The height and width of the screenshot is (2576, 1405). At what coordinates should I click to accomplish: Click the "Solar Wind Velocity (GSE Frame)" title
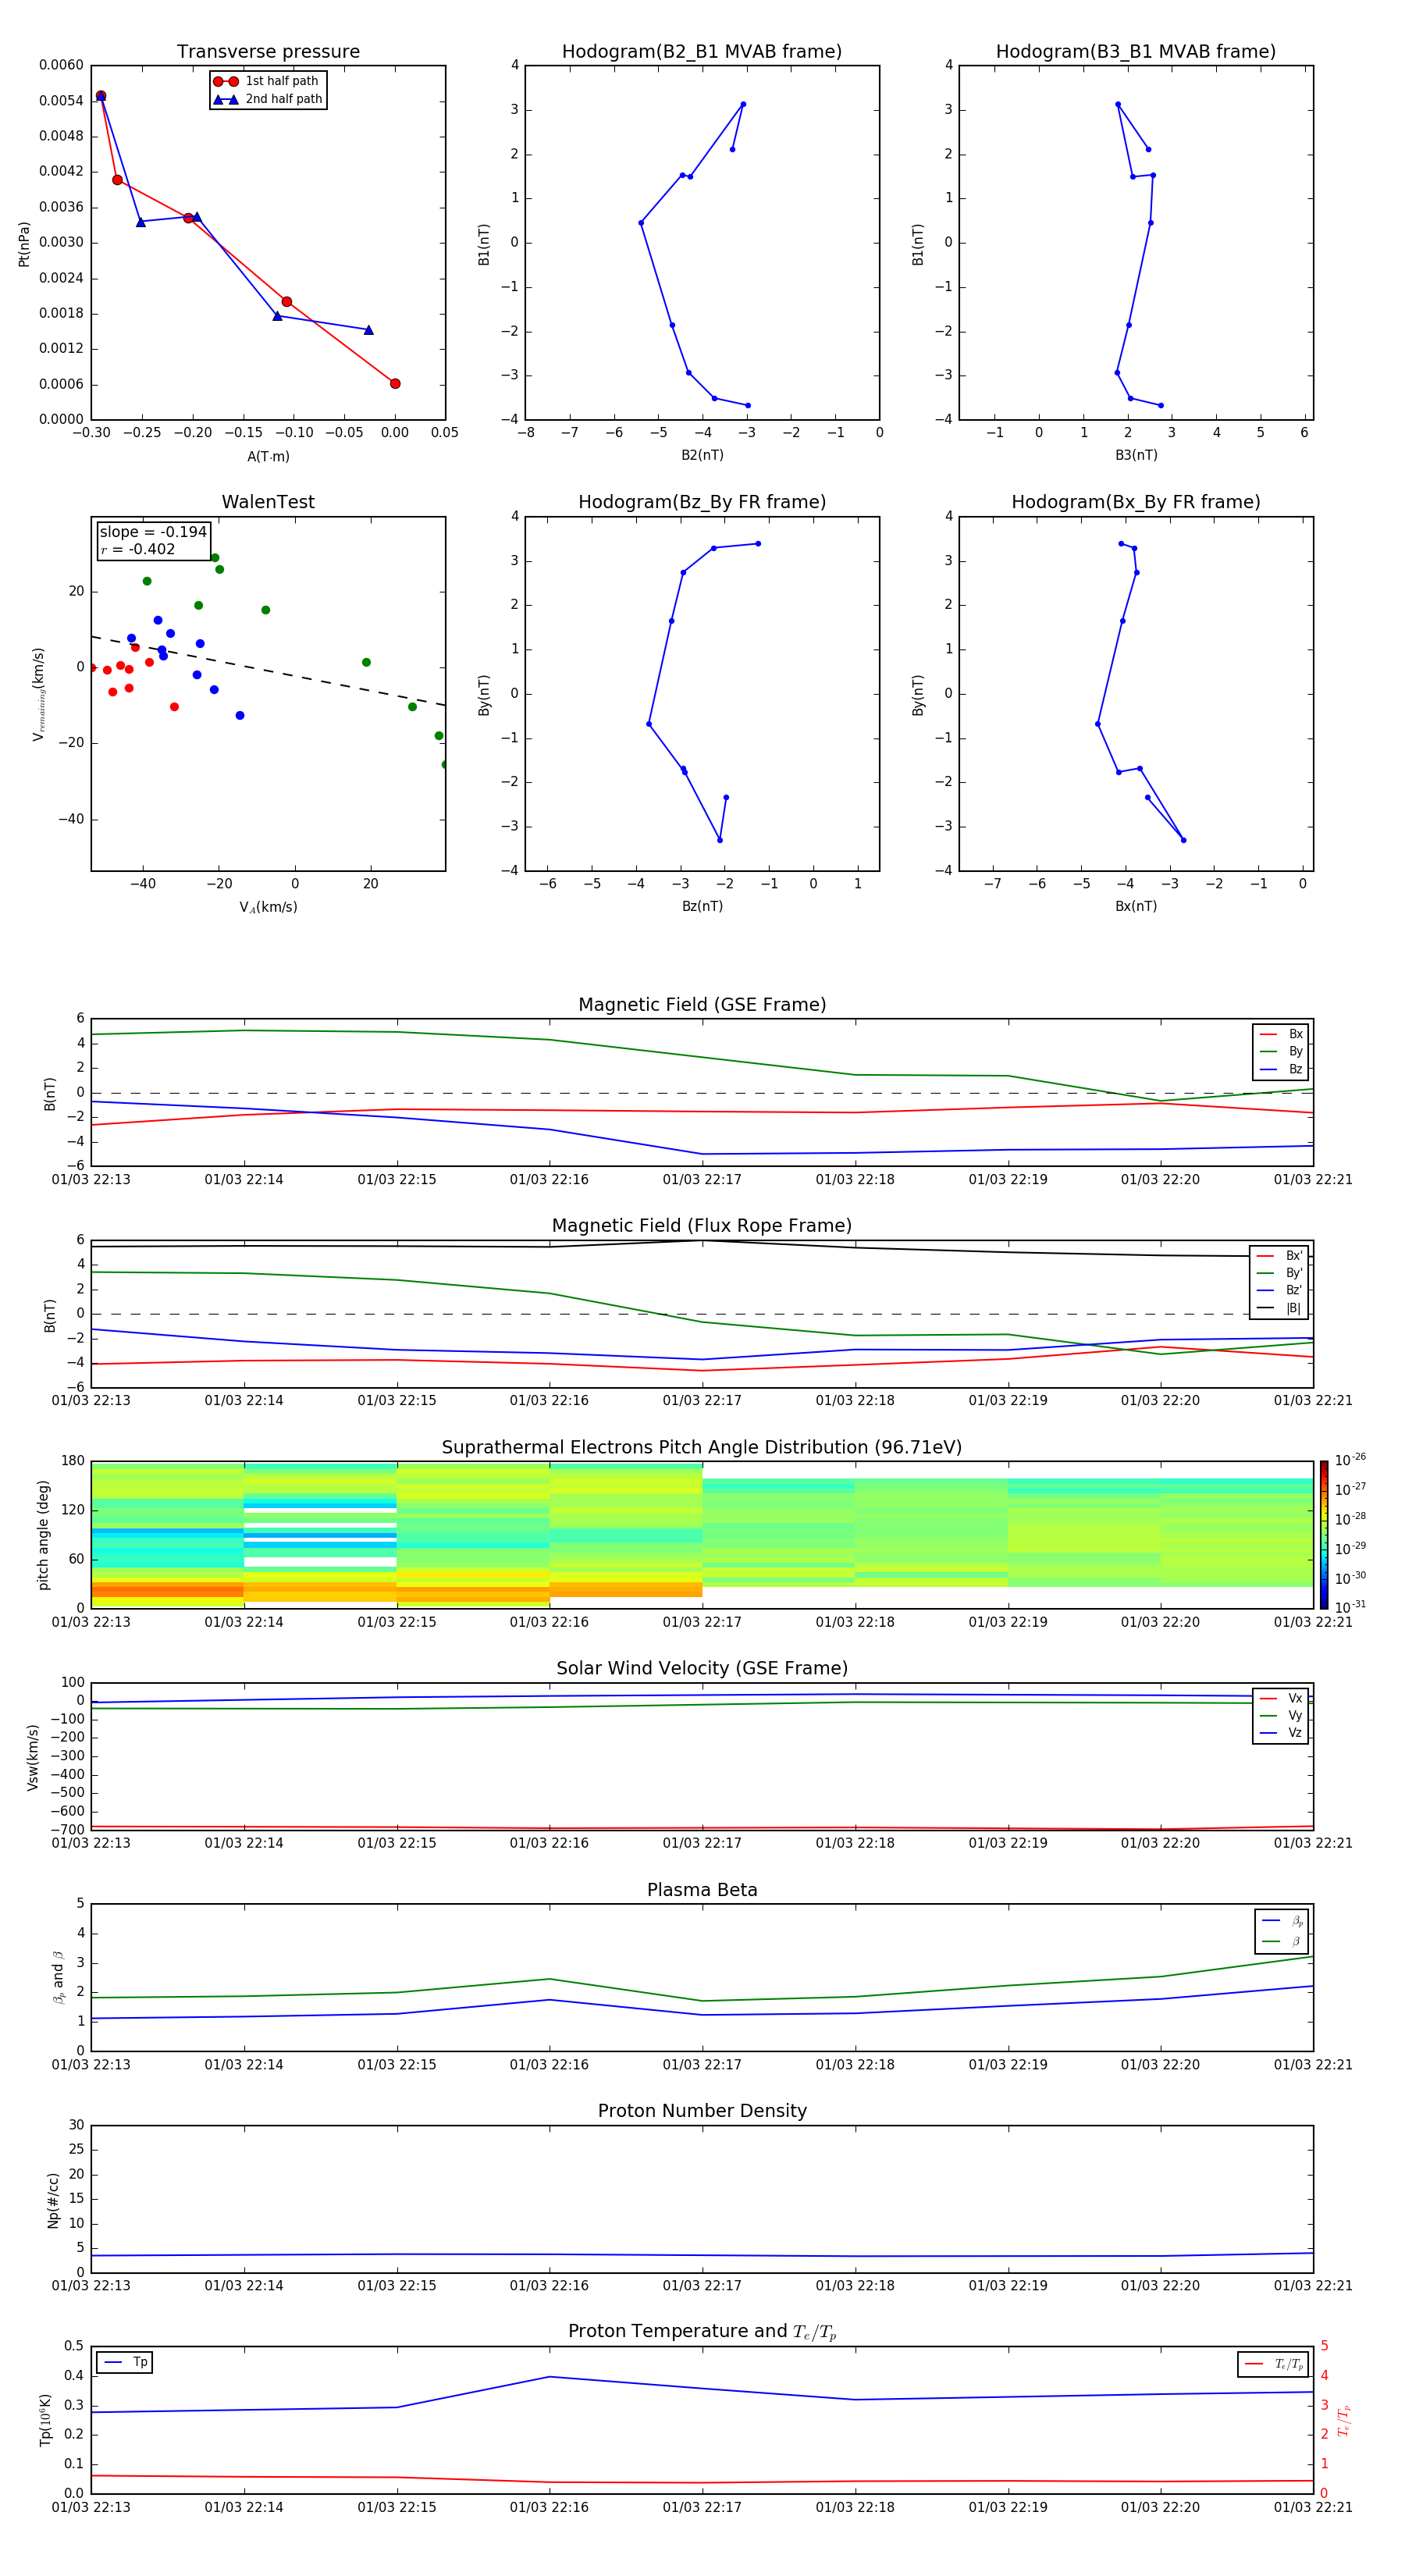pyautogui.click(x=702, y=1669)
